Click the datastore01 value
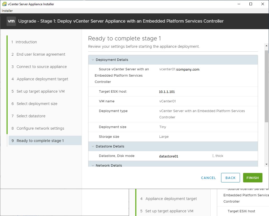The height and width of the screenshot is (216, 269). tap(169, 156)
